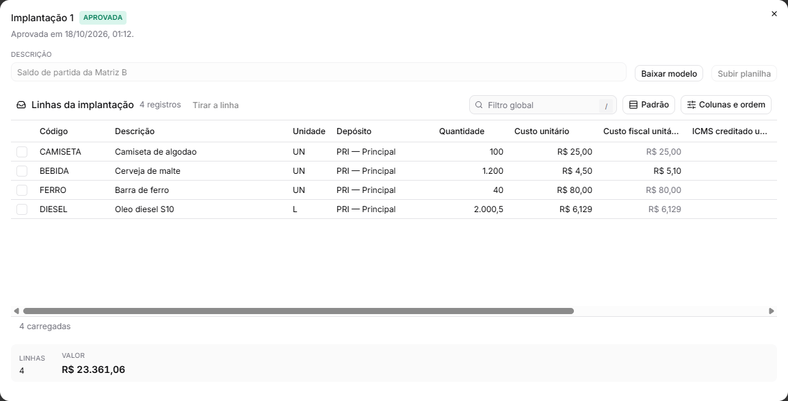Screen dimensions: 788x401
Task: Open the Padrão view selector
Action: 648,105
